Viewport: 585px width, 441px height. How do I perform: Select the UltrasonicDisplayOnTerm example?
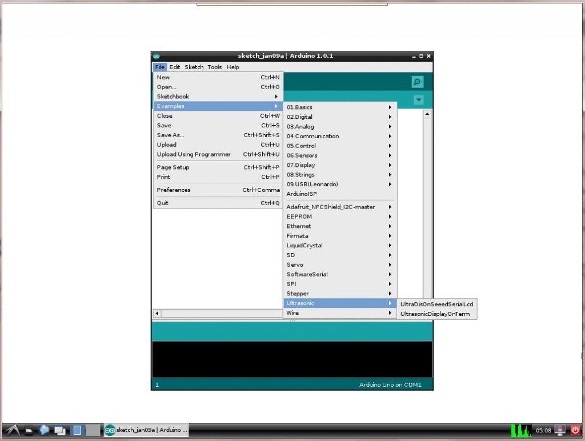[x=434, y=314]
